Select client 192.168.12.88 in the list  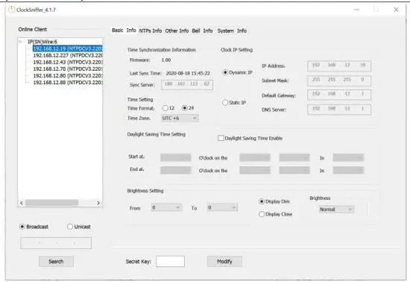[68, 83]
